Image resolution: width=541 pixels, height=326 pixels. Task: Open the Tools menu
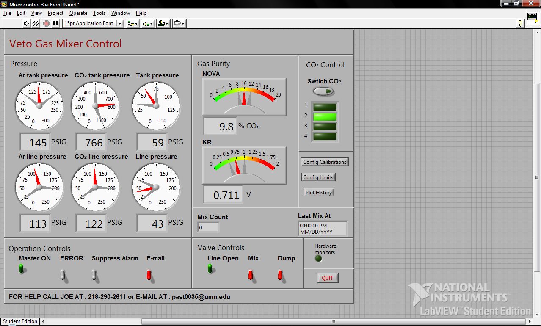click(99, 13)
